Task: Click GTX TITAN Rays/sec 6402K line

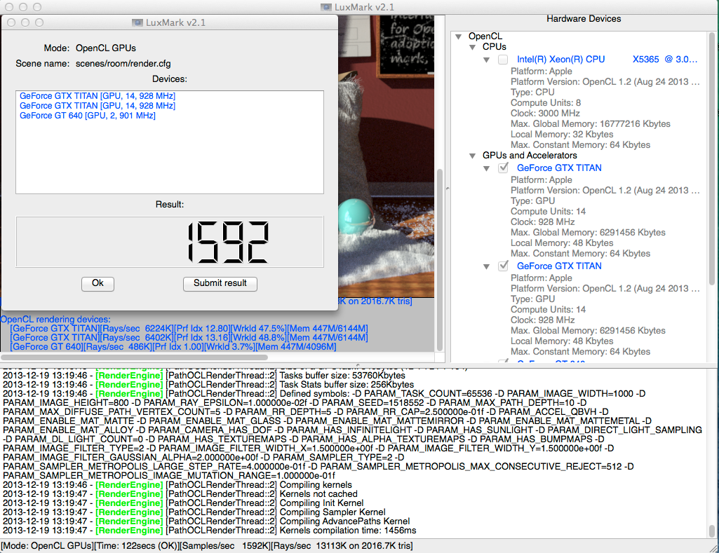Action: 189,338
